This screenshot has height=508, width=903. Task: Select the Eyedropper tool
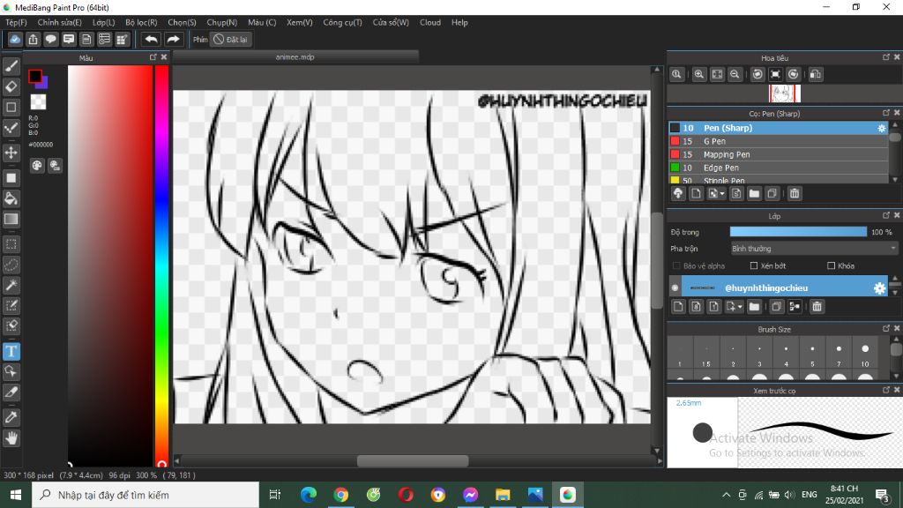[x=11, y=417]
